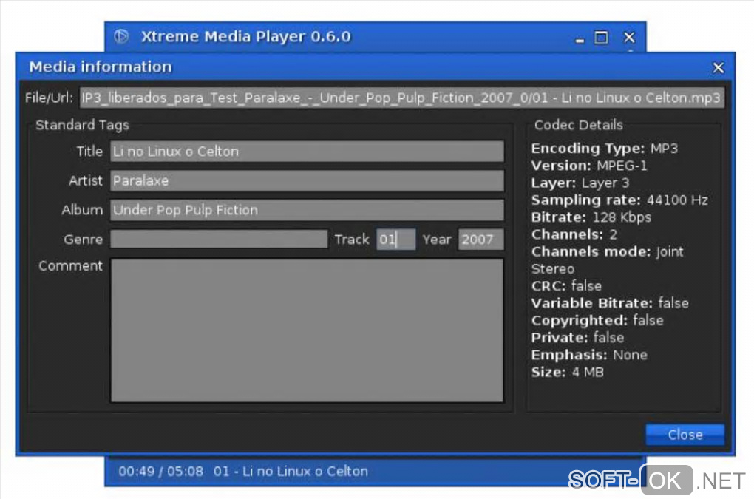Click the 'Copyrighted: false' text
Viewport: 754px width, 499px height.
pos(597,321)
